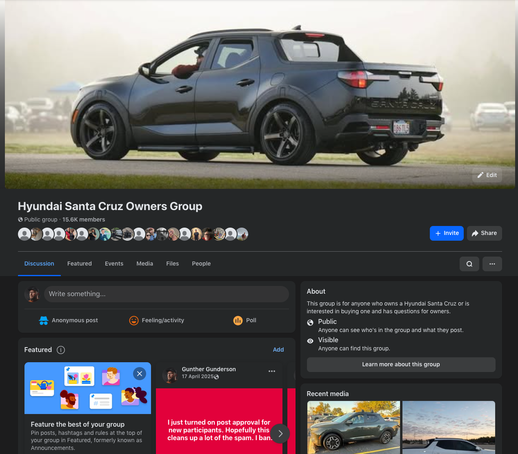Click the first member avatar in row
This screenshot has width=518, height=454.
(24, 234)
